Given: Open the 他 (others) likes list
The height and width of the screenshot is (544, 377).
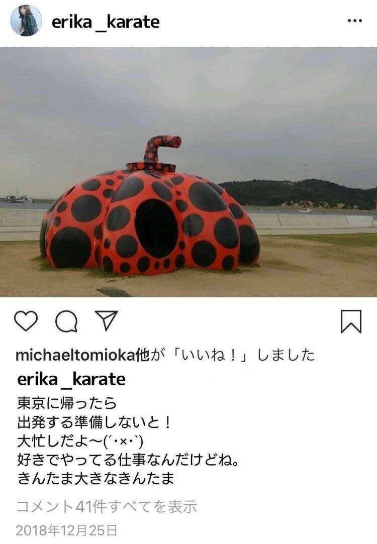Looking at the screenshot, I should point(142,355).
